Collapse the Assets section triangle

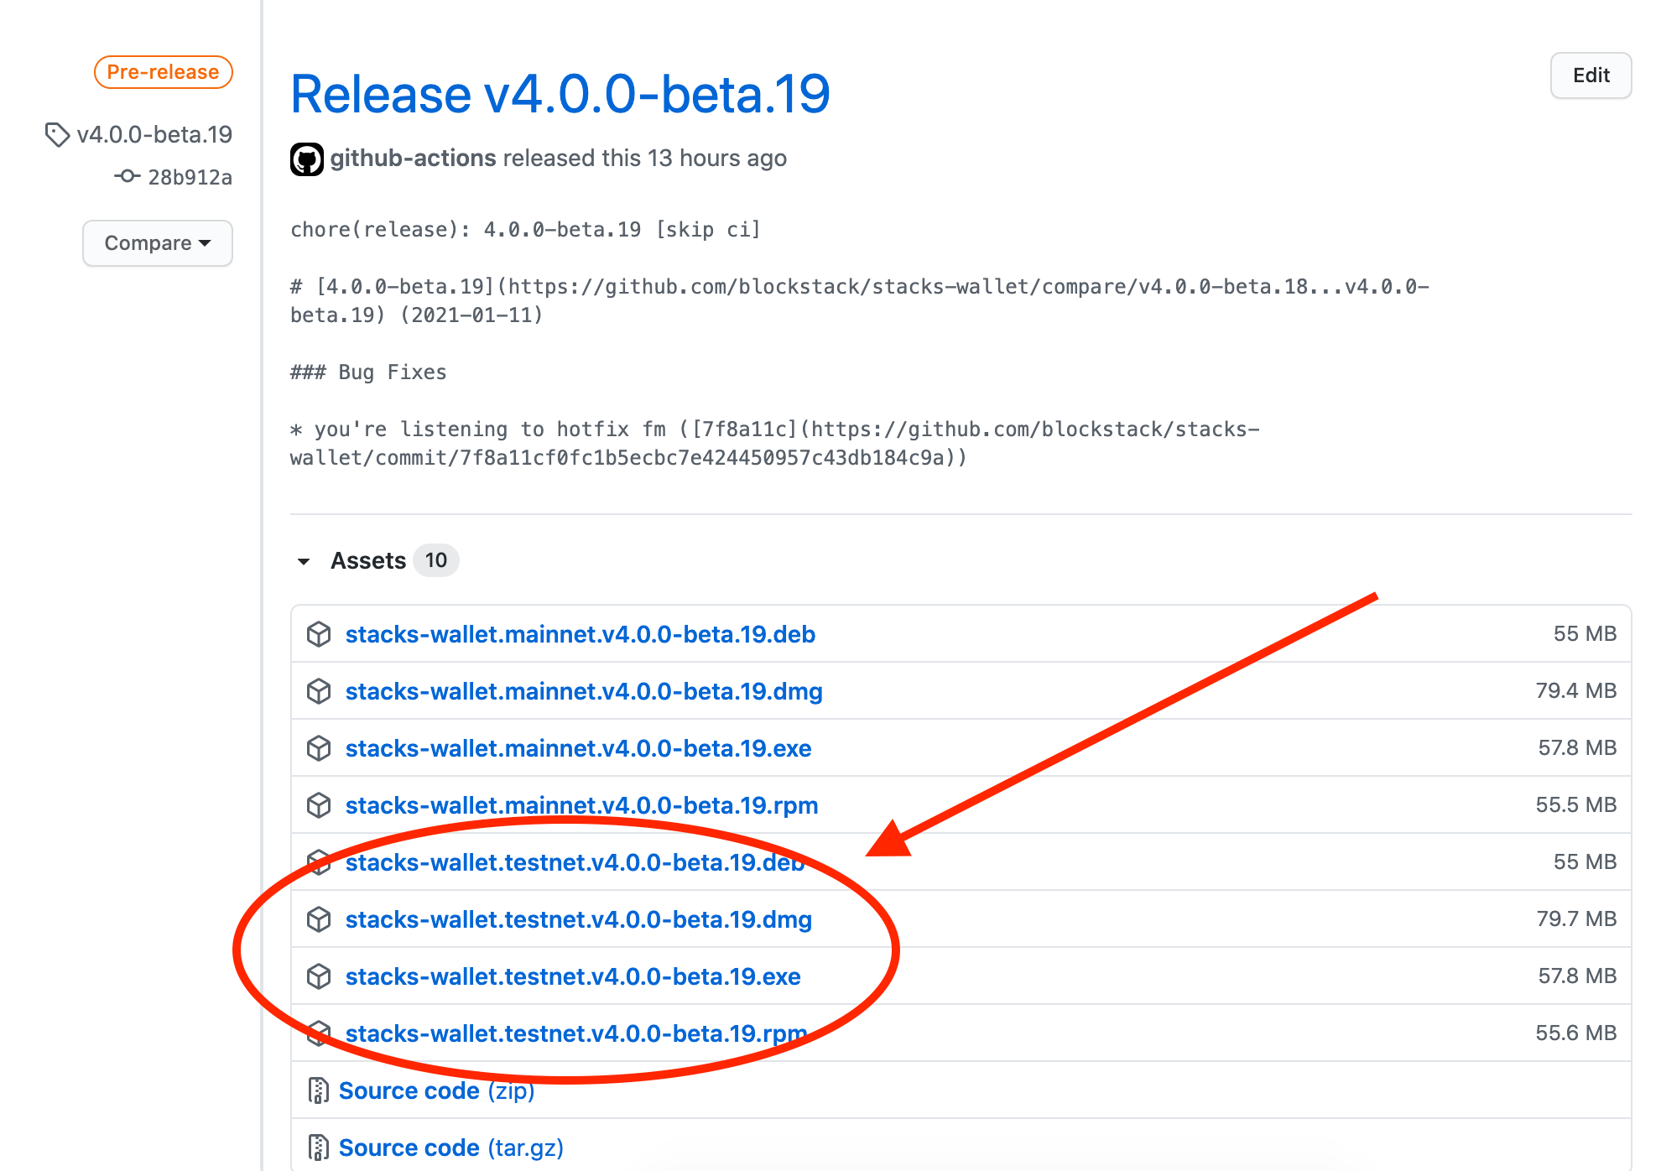tap(304, 561)
